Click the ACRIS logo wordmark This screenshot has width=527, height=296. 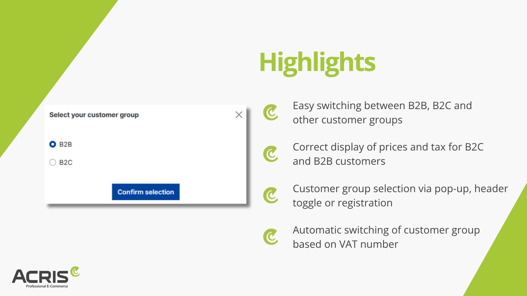pyautogui.click(x=40, y=276)
